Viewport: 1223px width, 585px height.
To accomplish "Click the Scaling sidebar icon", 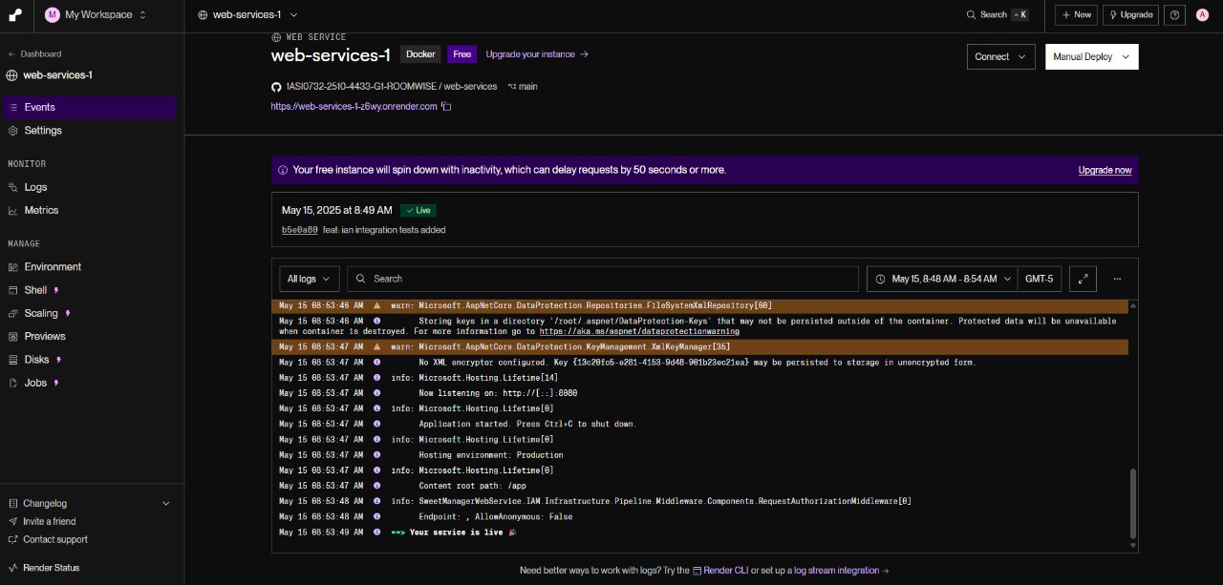I will coord(13,313).
